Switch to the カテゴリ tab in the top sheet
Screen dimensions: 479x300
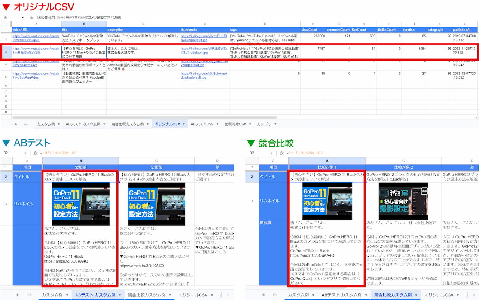264,124
